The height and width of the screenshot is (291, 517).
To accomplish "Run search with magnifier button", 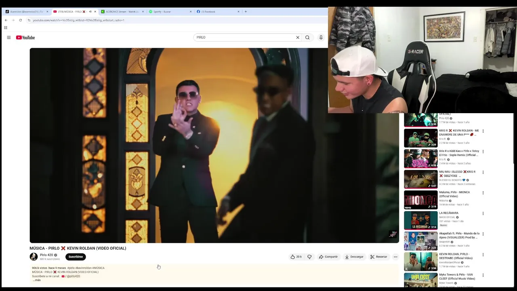I will coord(307,38).
